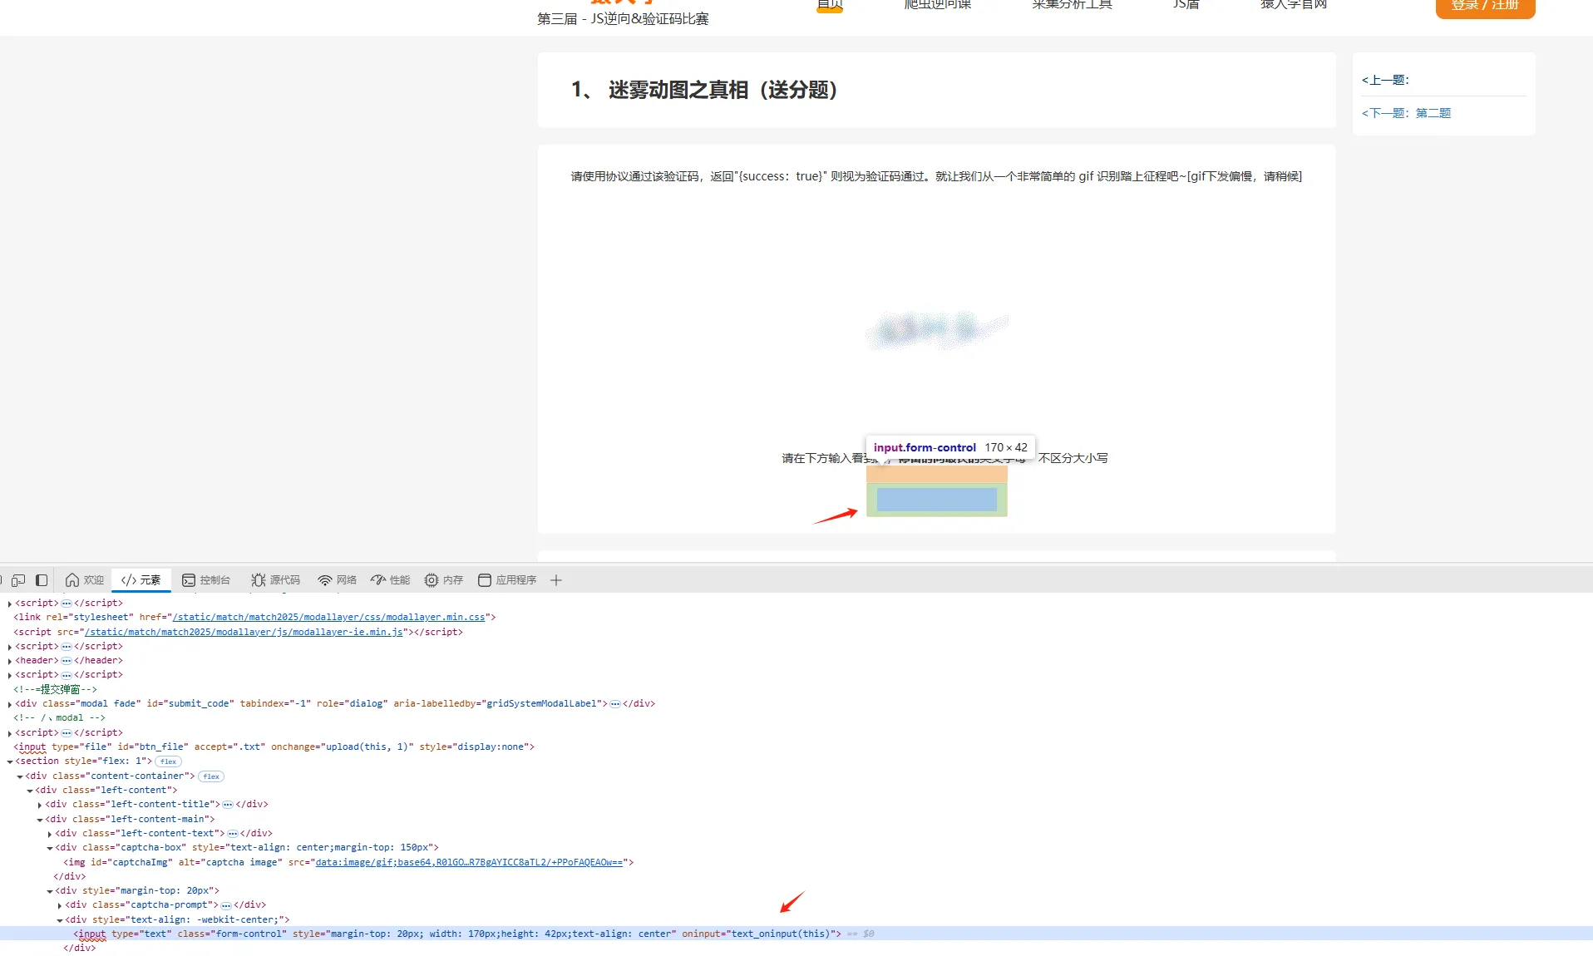The image size is (1593, 956).
Task: Open the 应用程序 application tab
Action: [x=507, y=580]
